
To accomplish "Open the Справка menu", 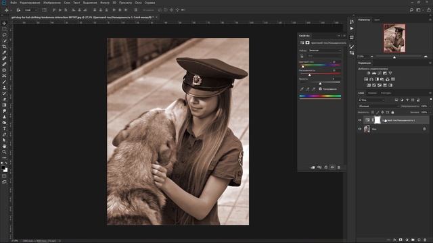I will point(150,3).
